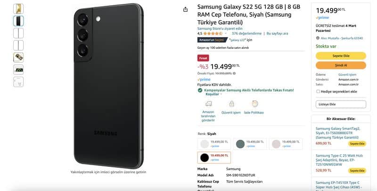377x191 pixels.
Task: Add the phone to cart with Sepete Ekle
Action: pos(341,56)
